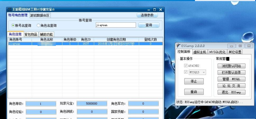This screenshot has width=256, height=119.
Task: Open the 辅助功能 tab
Action: pyautogui.click(x=46, y=34)
